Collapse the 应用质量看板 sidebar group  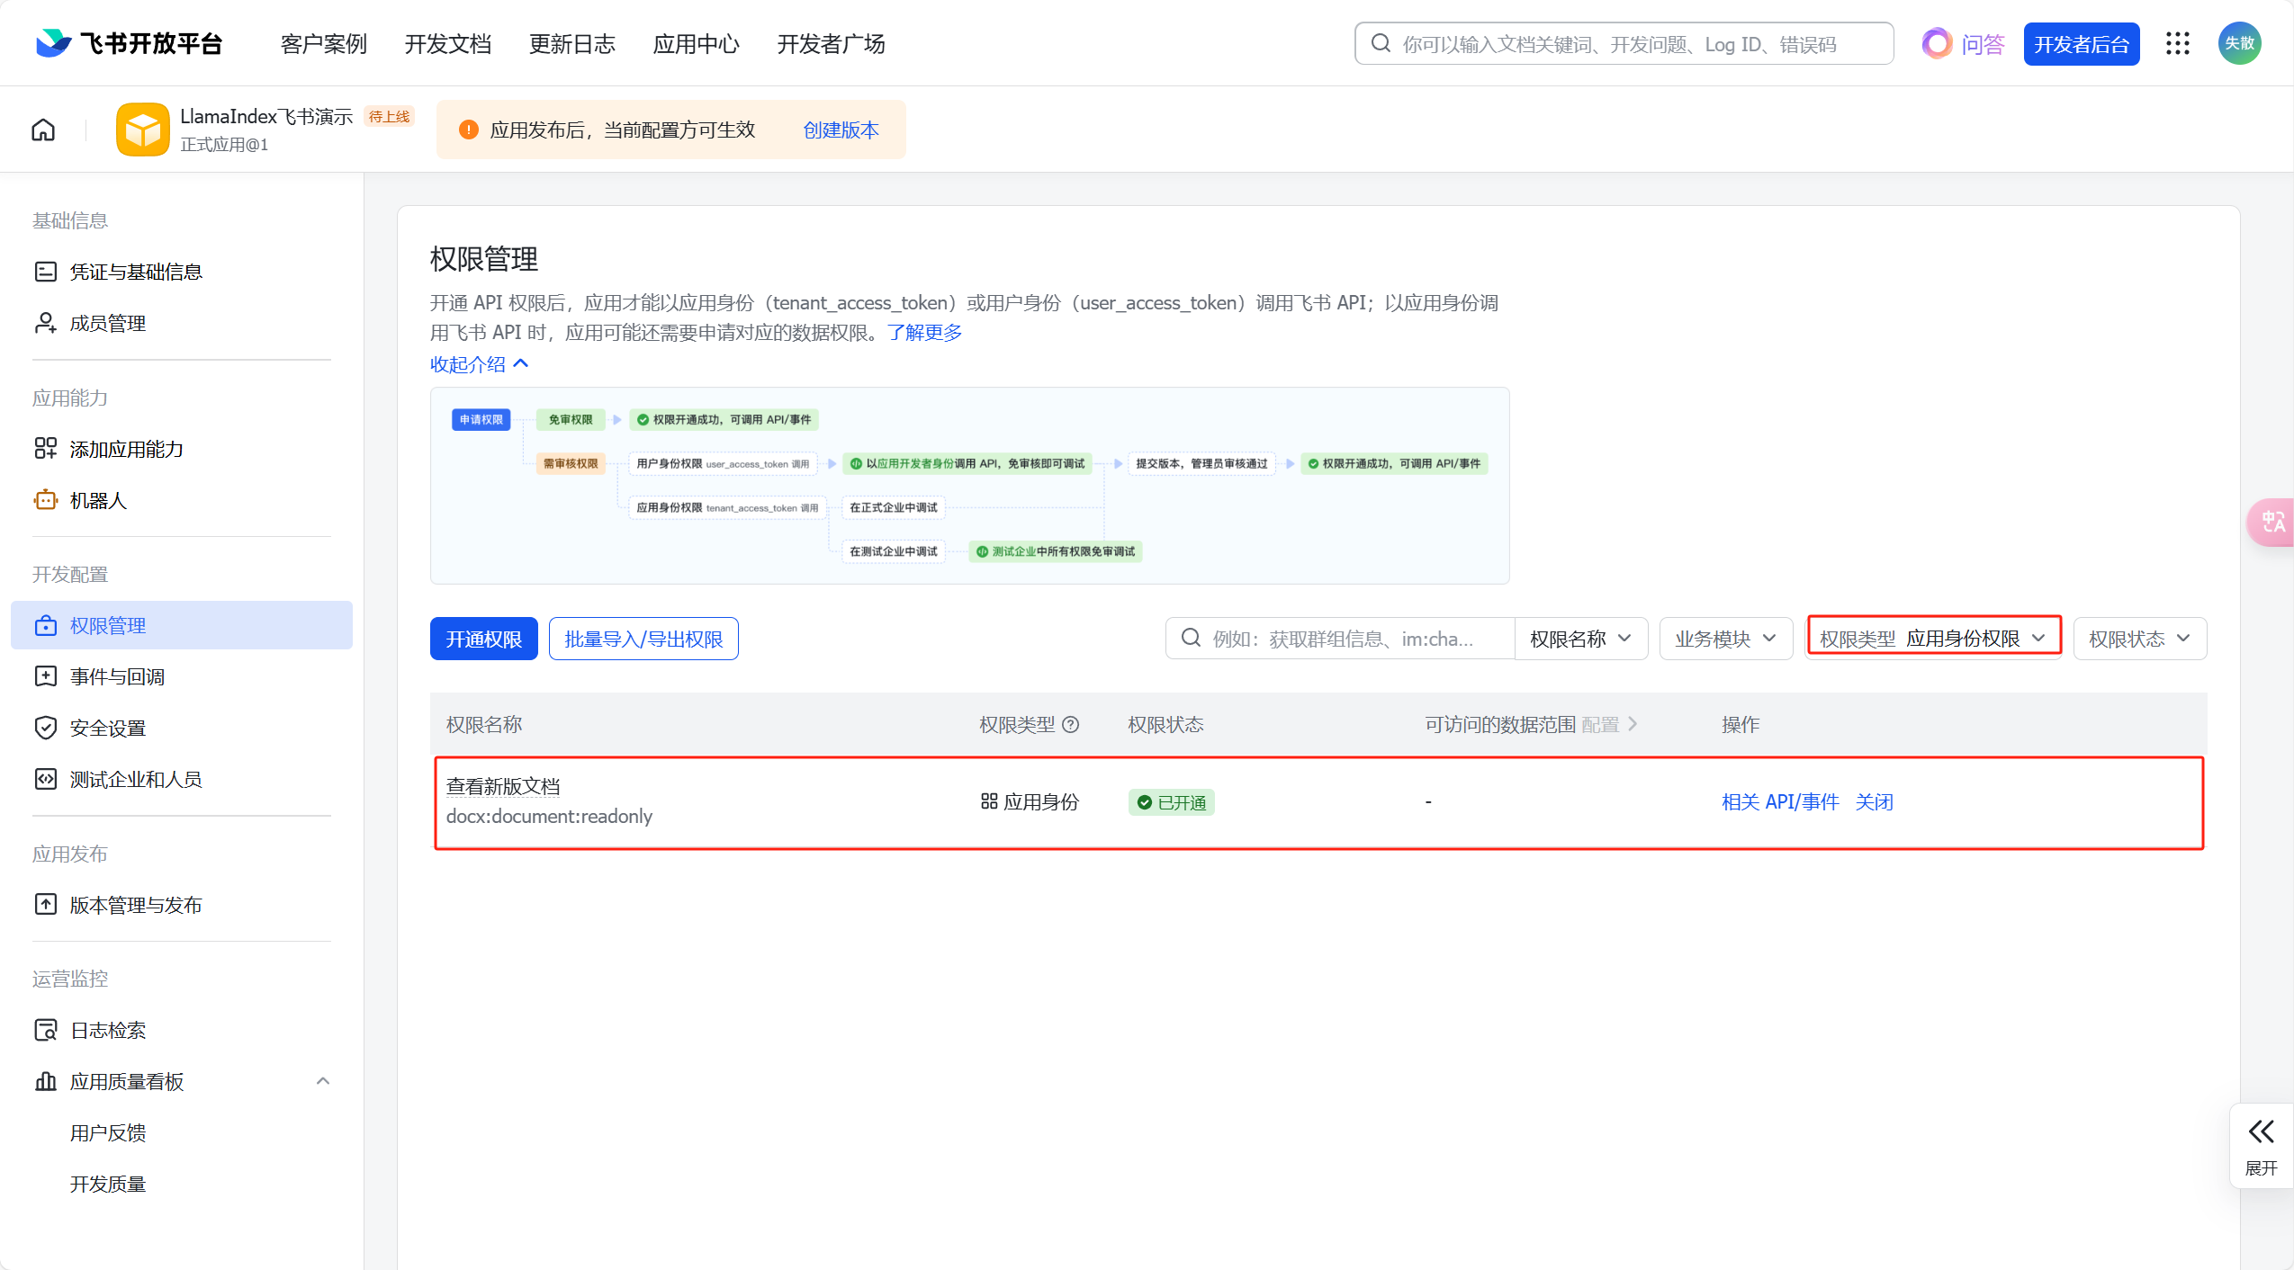tap(323, 1081)
